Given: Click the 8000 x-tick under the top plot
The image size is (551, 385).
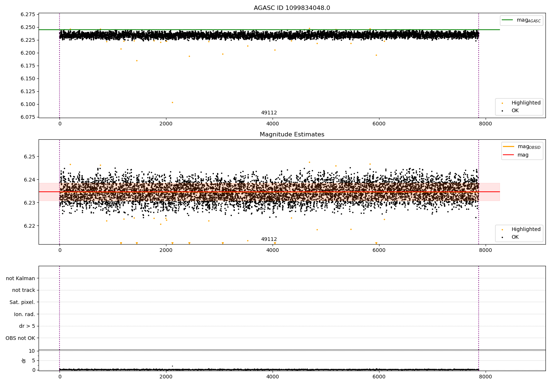Looking at the screenshot, I should (486, 124).
